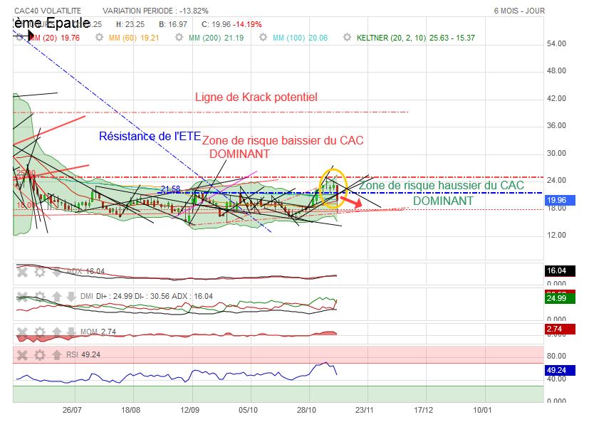This screenshot has height=422, width=589.
Task: Click the MOM 2.74 indicator label
Action: (98, 332)
